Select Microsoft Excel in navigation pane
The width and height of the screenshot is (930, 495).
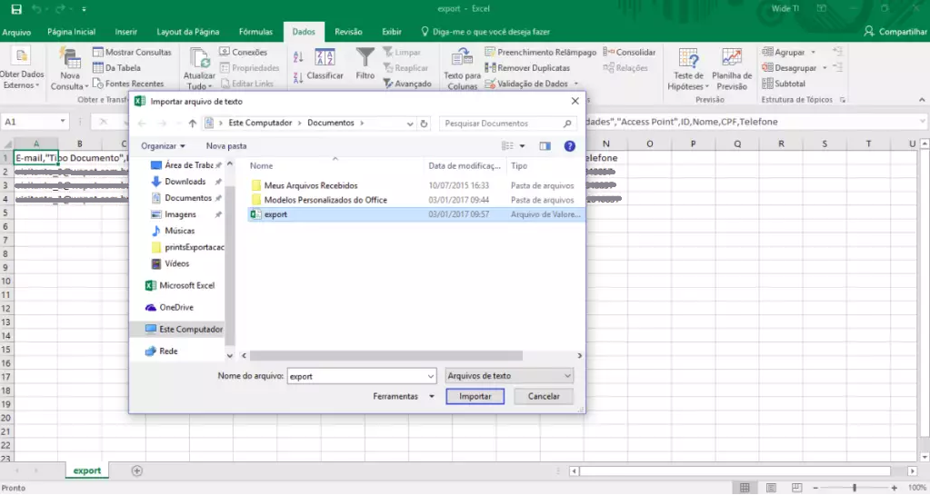(180, 285)
